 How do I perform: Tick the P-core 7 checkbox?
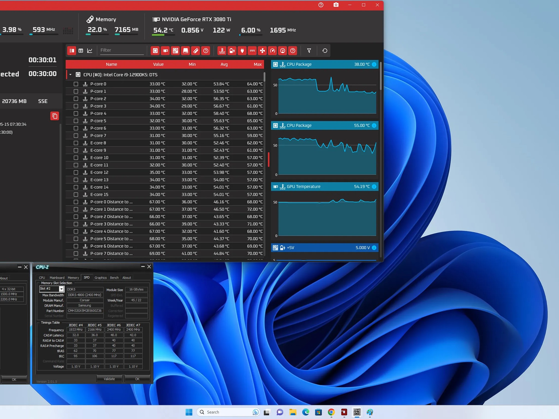76,136
